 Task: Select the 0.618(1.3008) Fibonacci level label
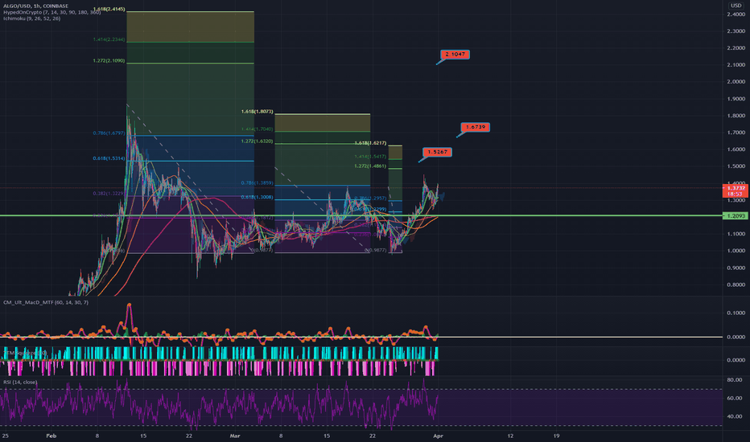(x=258, y=198)
